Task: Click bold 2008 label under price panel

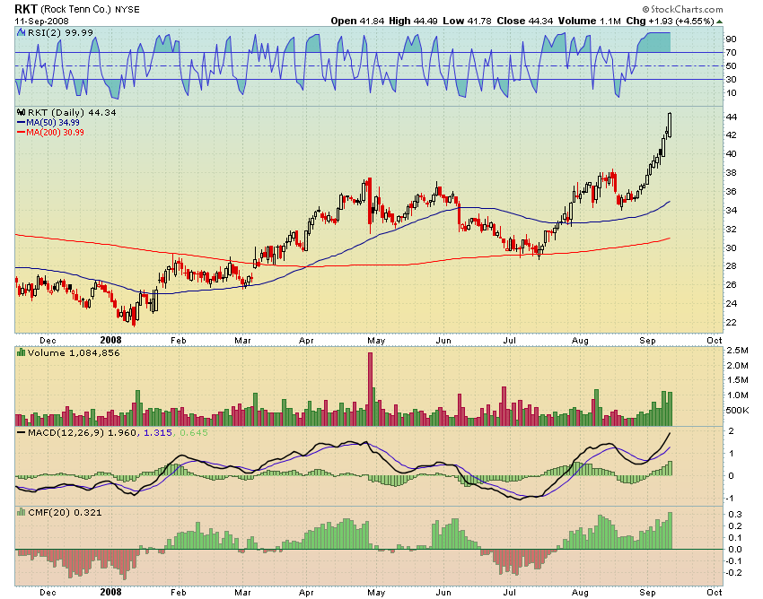Action: (110, 340)
